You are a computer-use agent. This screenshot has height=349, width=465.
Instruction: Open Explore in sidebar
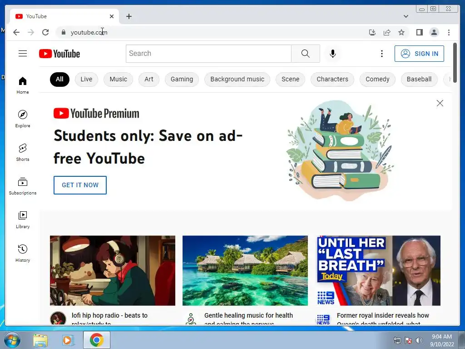(23, 119)
